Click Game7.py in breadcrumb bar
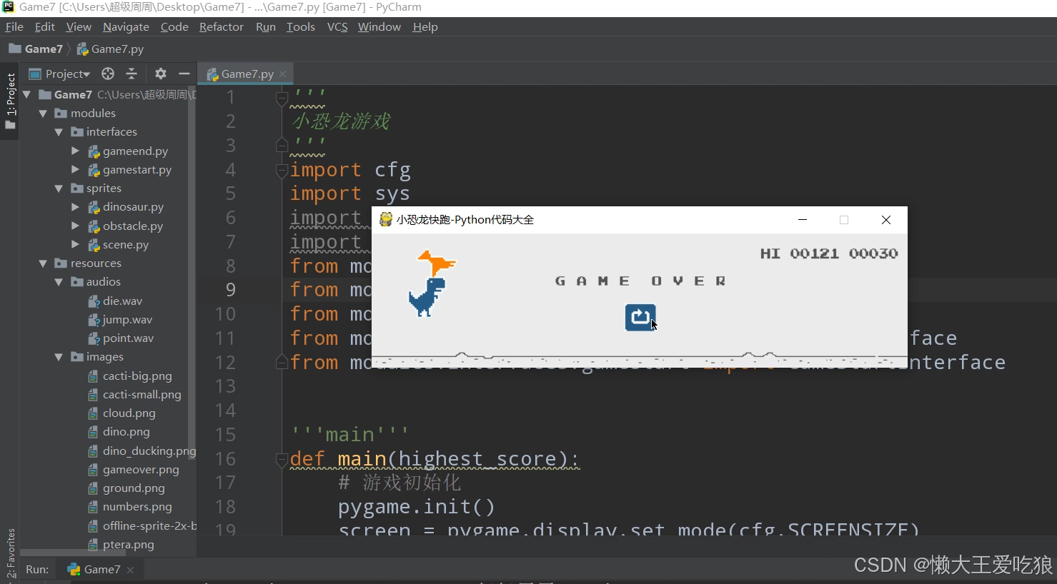The height and width of the screenshot is (584, 1057). pos(110,49)
